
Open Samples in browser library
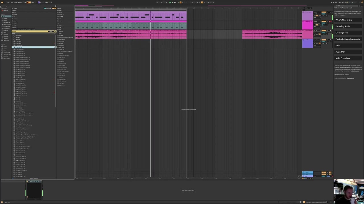point(5,34)
